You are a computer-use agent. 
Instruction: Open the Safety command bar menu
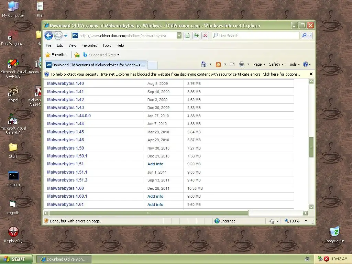pos(276,64)
